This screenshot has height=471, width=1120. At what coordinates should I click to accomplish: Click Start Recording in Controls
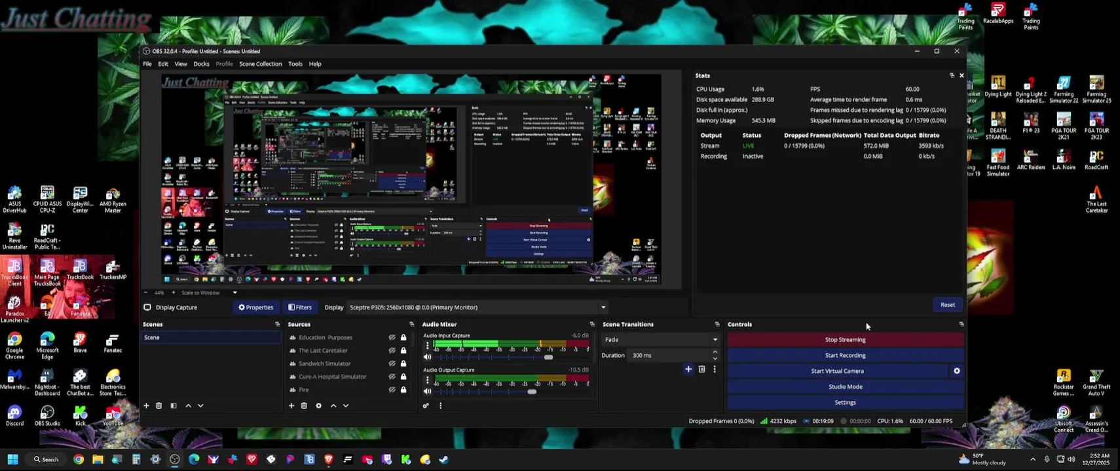[x=845, y=355]
